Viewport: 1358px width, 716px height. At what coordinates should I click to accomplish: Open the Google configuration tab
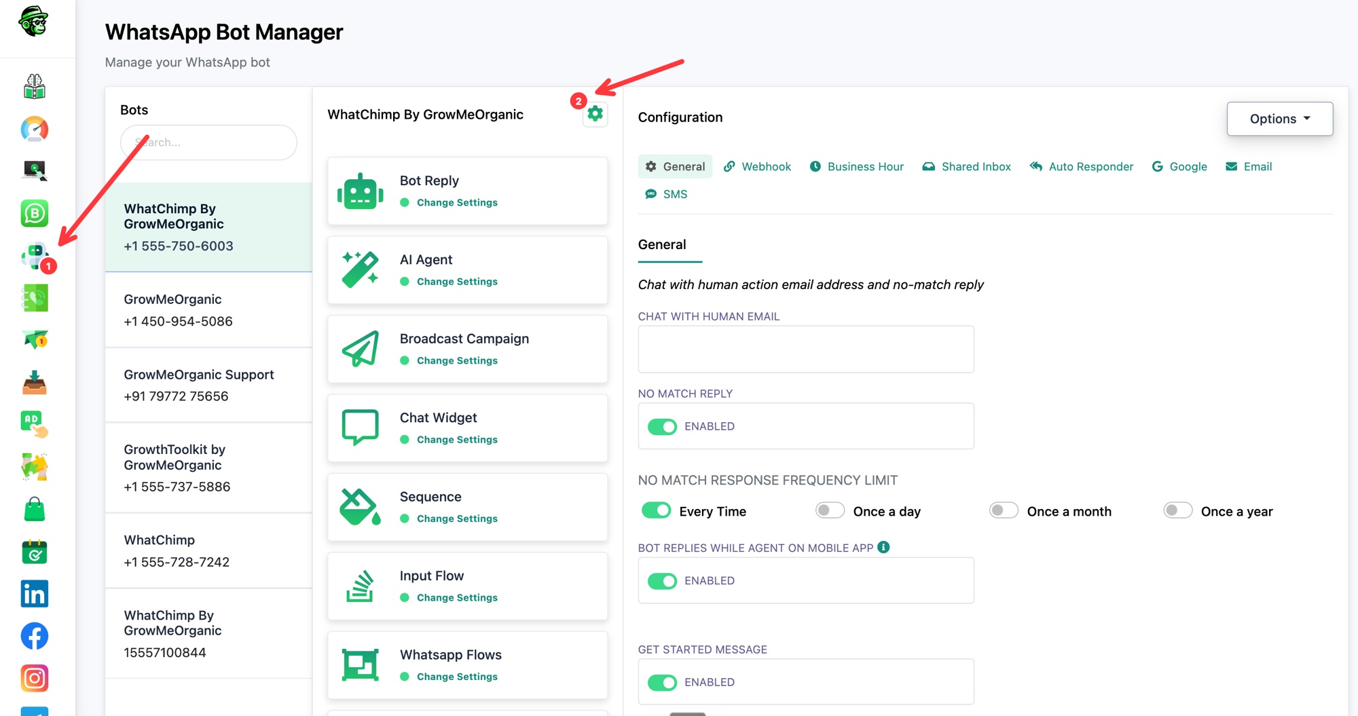pyautogui.click(x=1179, y=166)
